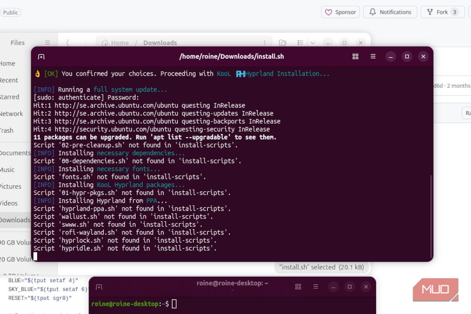Image resolution: width=471 pixels, height=314 pixels.
Task: Close the Files window
Action: point(360,43)
